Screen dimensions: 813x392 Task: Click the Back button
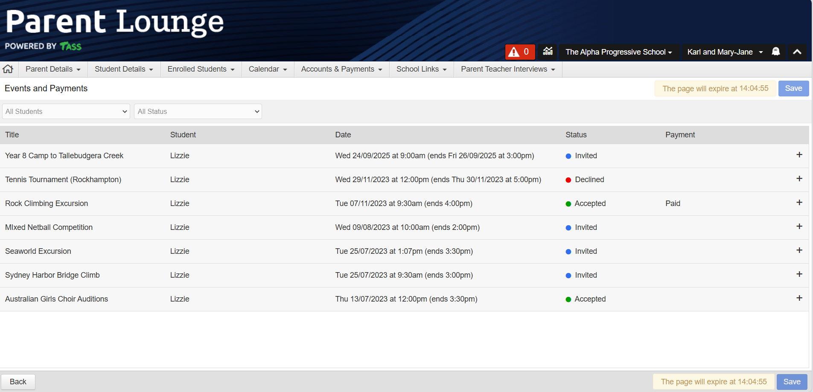click(x=18, y=382)
